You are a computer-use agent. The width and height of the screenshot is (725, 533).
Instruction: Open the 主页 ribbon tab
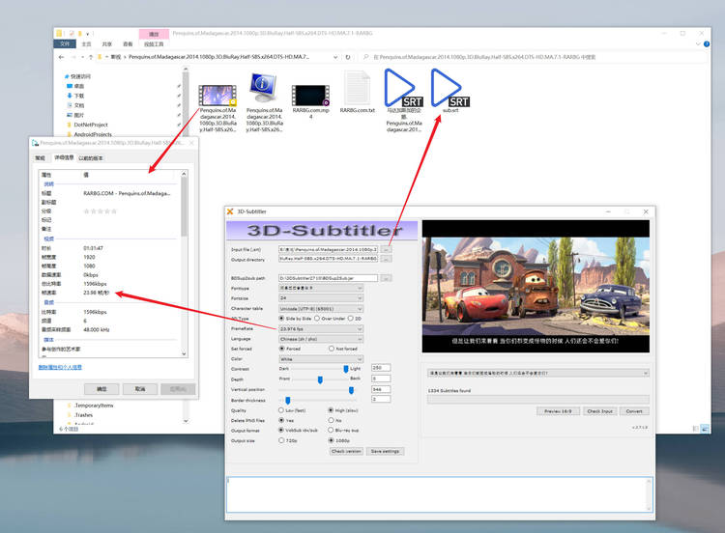tap(86, 43)
